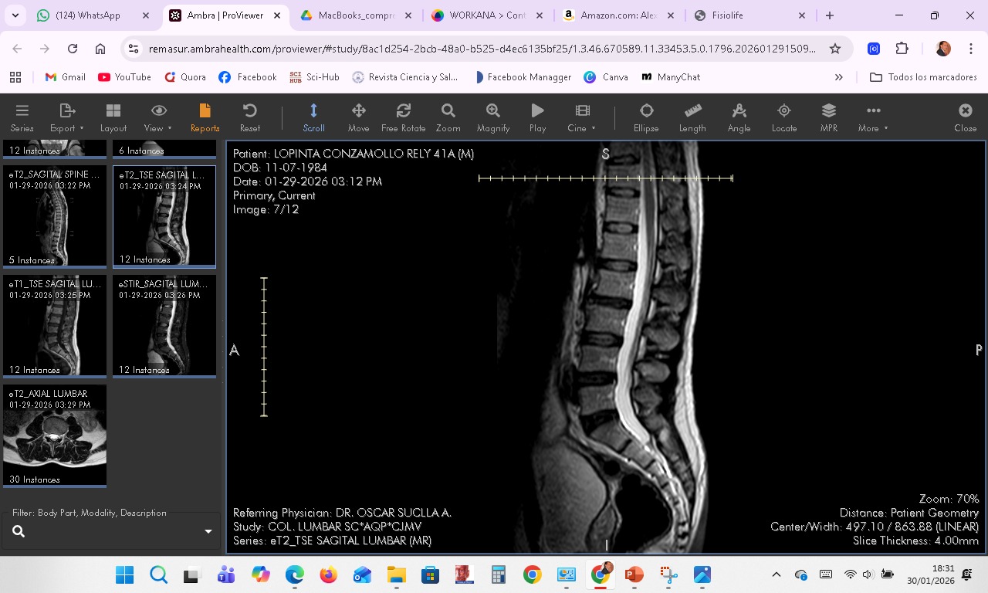Start Play on the image stack
988x593 pixels.
pyautogui.click(x=537, y=117)
